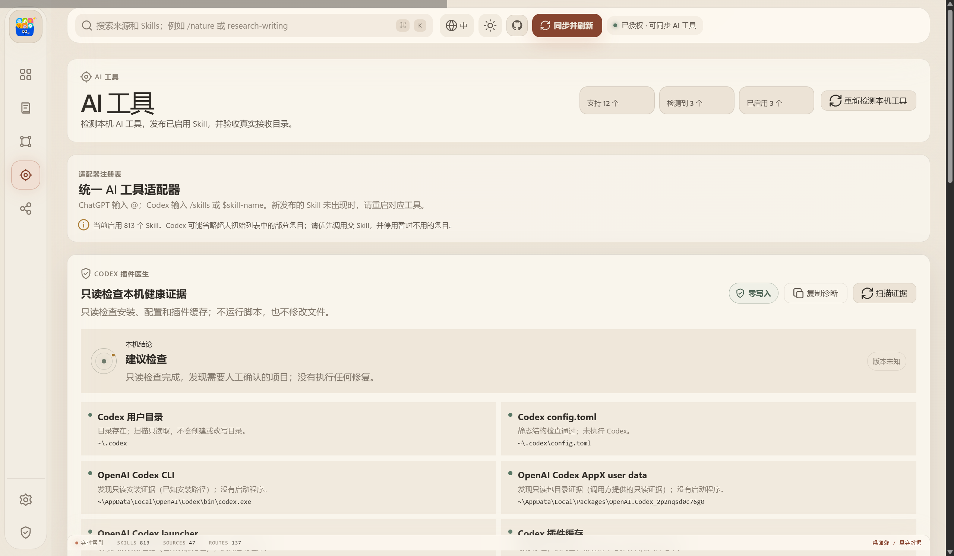Open settings gear in sidebar
Image resolution: width=954 pixels, height=556 pixels.
pyautogui.click(x=25, y=500)
